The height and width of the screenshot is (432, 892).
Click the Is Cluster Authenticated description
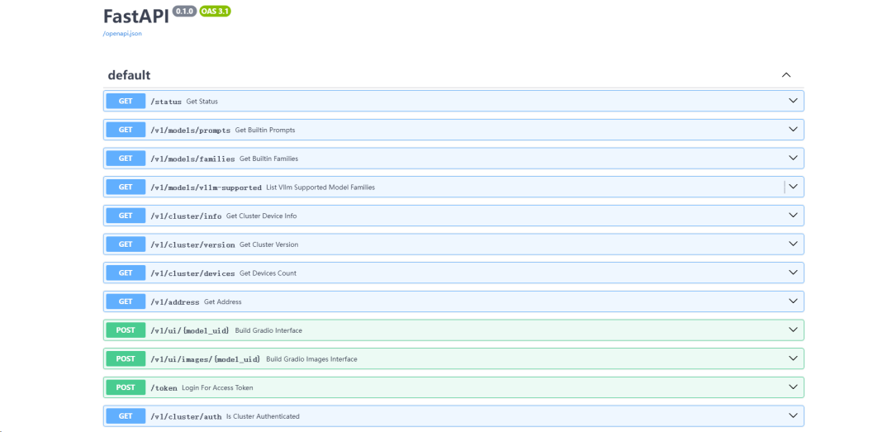point(263,416)
